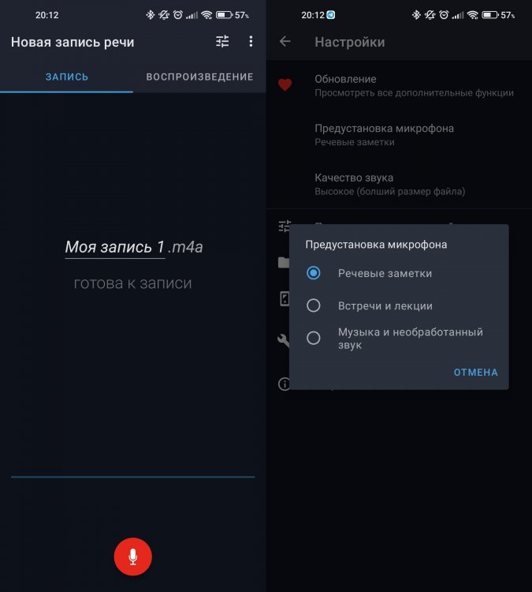Open the three-dot overflow menu
The width and height of the screenshot is (532, 592).
pos(251,41)
